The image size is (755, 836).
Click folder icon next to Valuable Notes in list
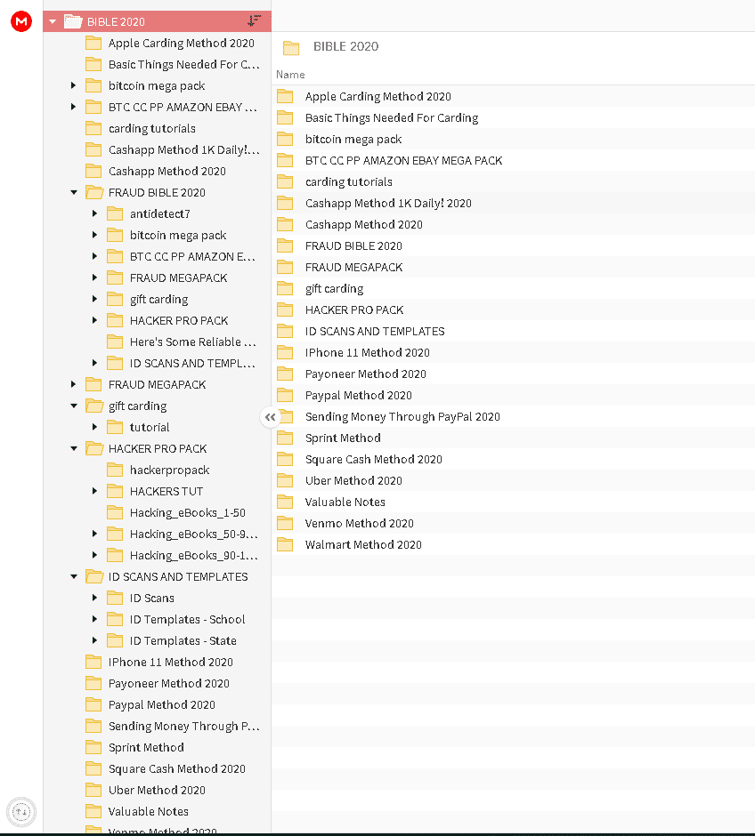click(x=285, y=502)
